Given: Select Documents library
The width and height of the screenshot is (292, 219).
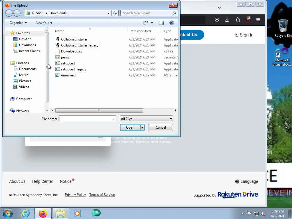Looking at the screenshot, I should pyautogui.click(x=28, y=69).
